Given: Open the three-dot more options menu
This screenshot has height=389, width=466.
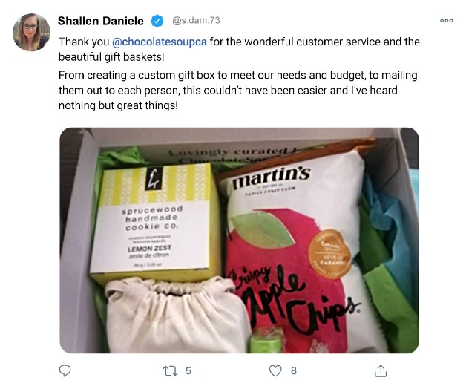Looking at the screenshot, I should pos(447,21).
